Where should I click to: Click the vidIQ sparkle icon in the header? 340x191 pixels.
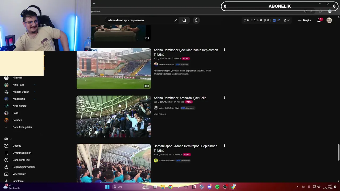[x=288, y=20]
